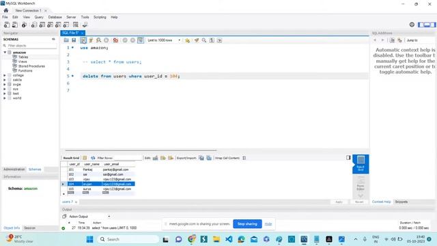Export recordset to external file
This screenshot has height=246, width=437.
(x=201, y=158)
